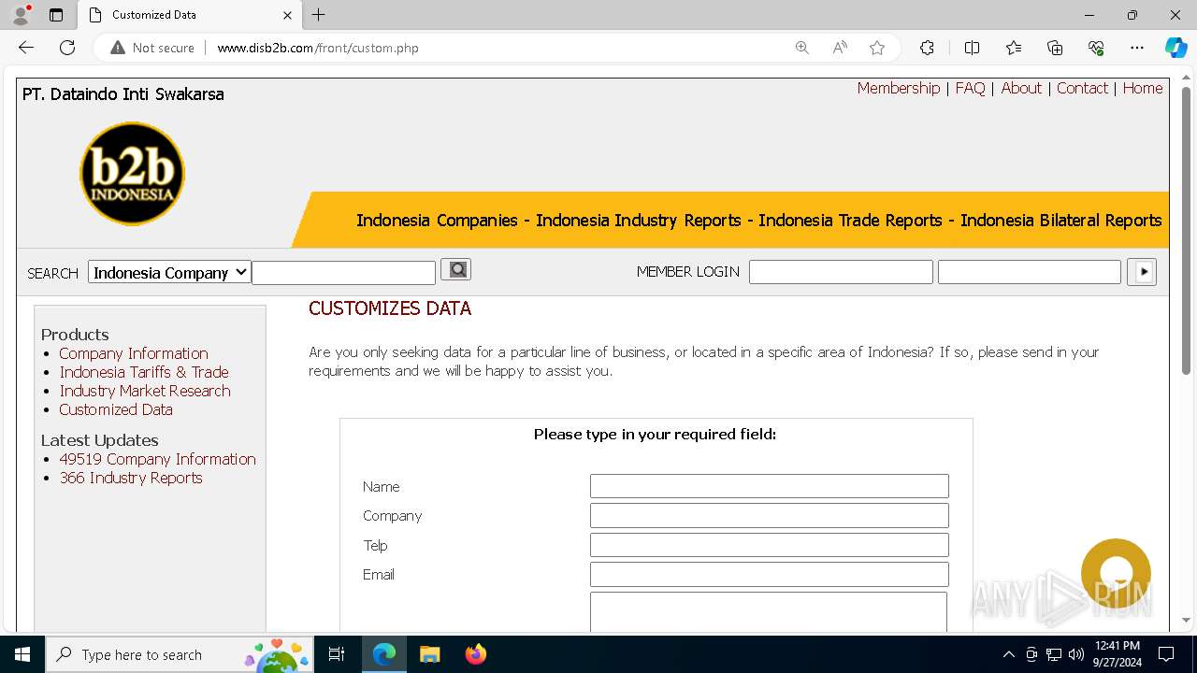Viewport: 1197px width, 673px height.
Task: Open the volume speaker tray icon
Action: click(x=1076, y=654)
